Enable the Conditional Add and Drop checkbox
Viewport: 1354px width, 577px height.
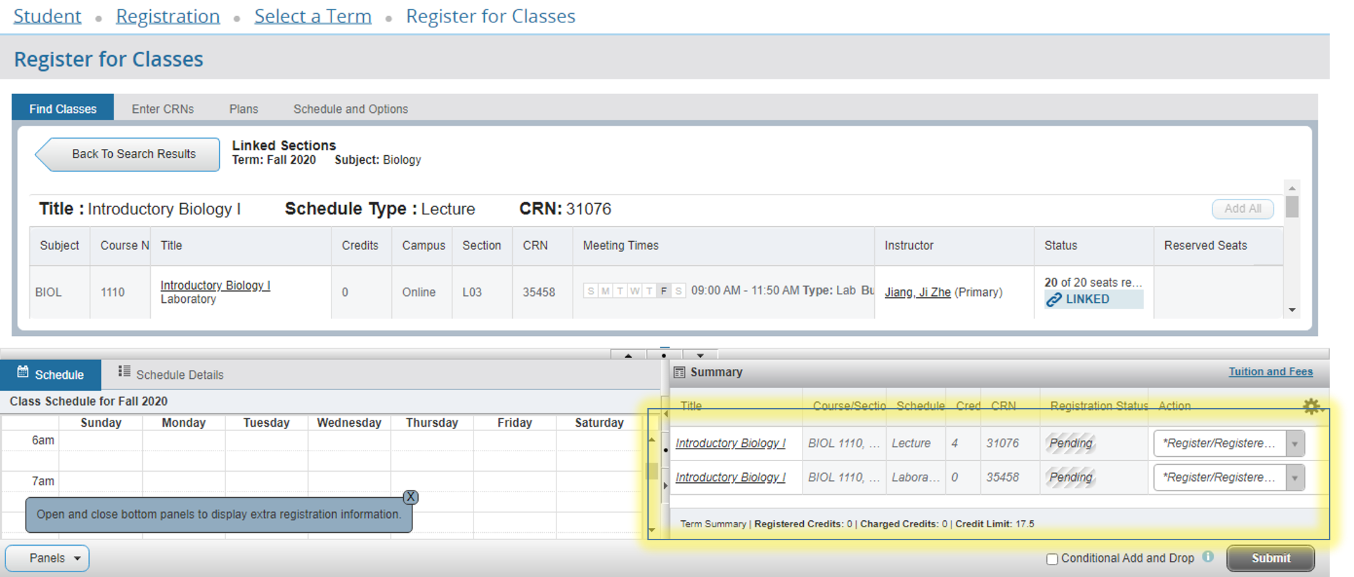[x=1052, y=559]
